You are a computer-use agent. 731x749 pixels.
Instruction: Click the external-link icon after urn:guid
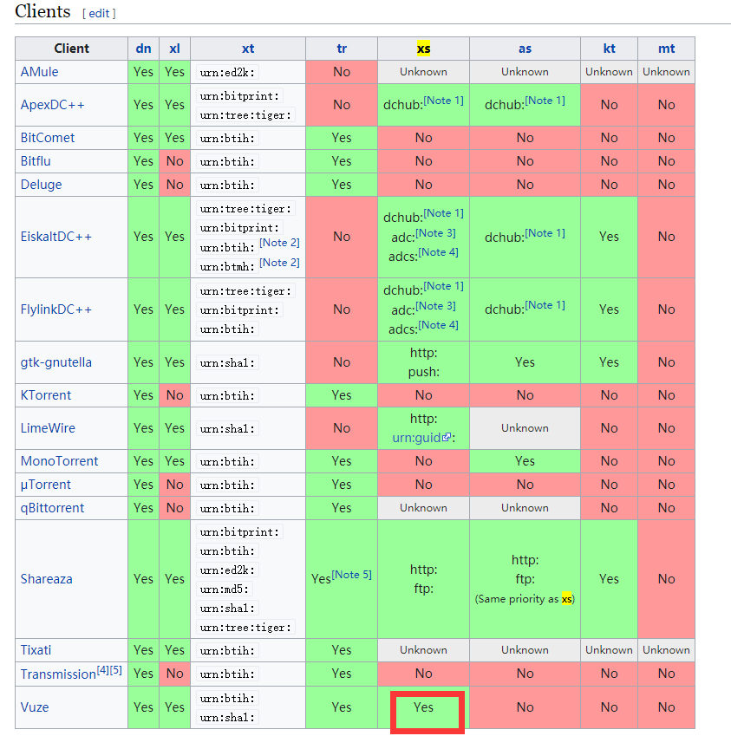click(447, 438)
